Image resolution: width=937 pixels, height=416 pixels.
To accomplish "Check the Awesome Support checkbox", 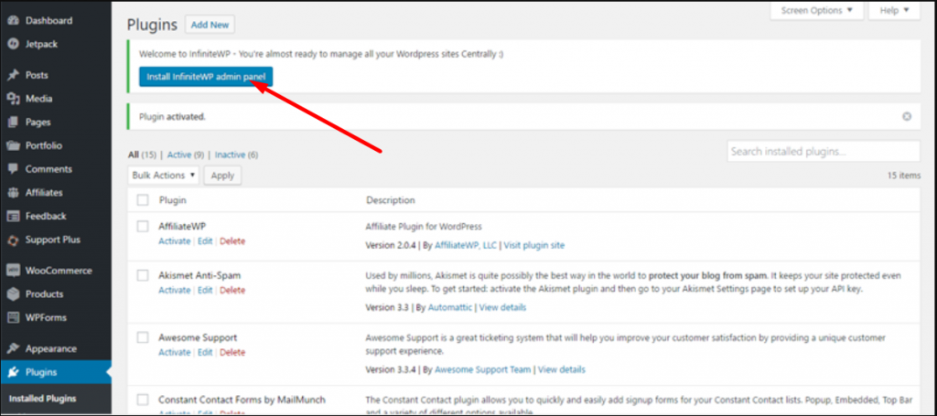I will point(142,337).
